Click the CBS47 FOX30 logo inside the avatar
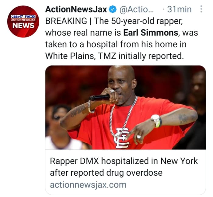 23,17
